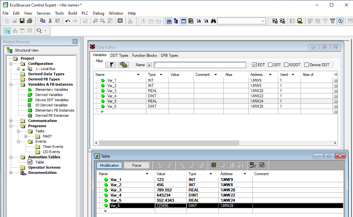
Task: Click the zoom magnifier icon
Action: point(39,31)
